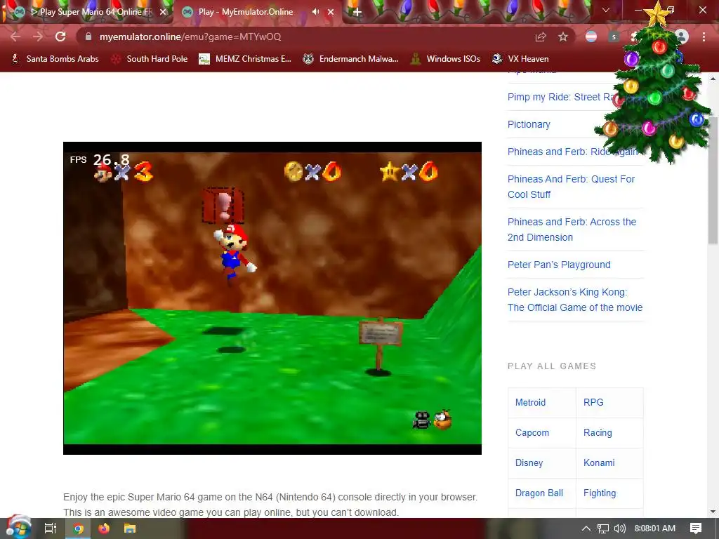Select the Dragon Ball game category

pyautogui.click(x=539, y=493)
